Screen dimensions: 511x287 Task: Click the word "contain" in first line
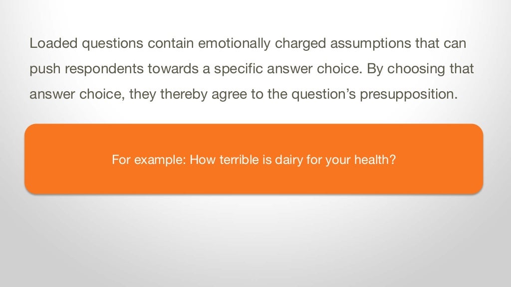tap(171, 43)
